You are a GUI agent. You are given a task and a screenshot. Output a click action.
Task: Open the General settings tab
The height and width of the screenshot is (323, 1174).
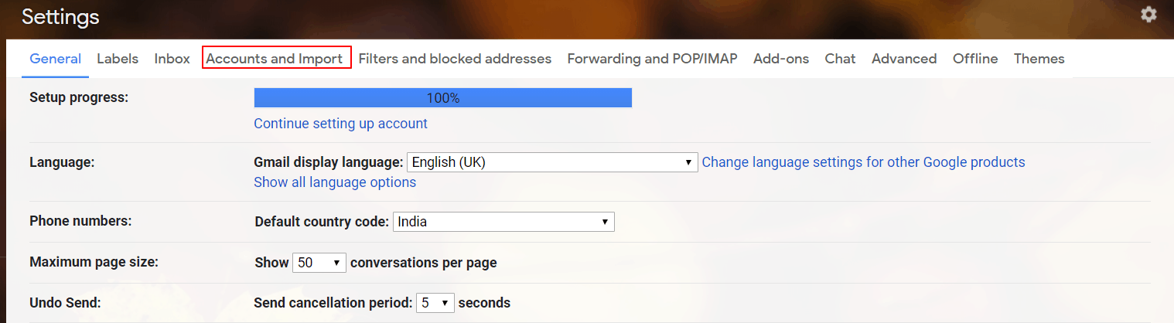55,59
